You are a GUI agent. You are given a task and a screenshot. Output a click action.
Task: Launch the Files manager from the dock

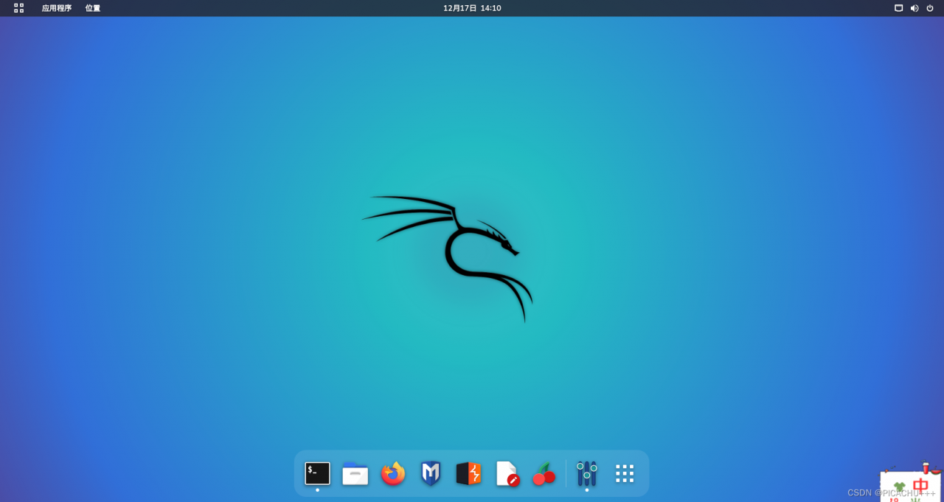tap(354, 474)
